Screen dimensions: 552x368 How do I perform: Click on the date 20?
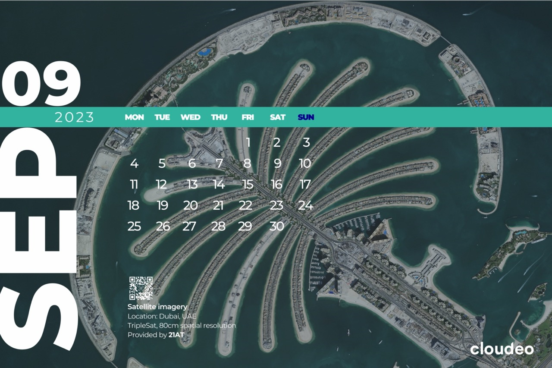click(x=190, y=205)
